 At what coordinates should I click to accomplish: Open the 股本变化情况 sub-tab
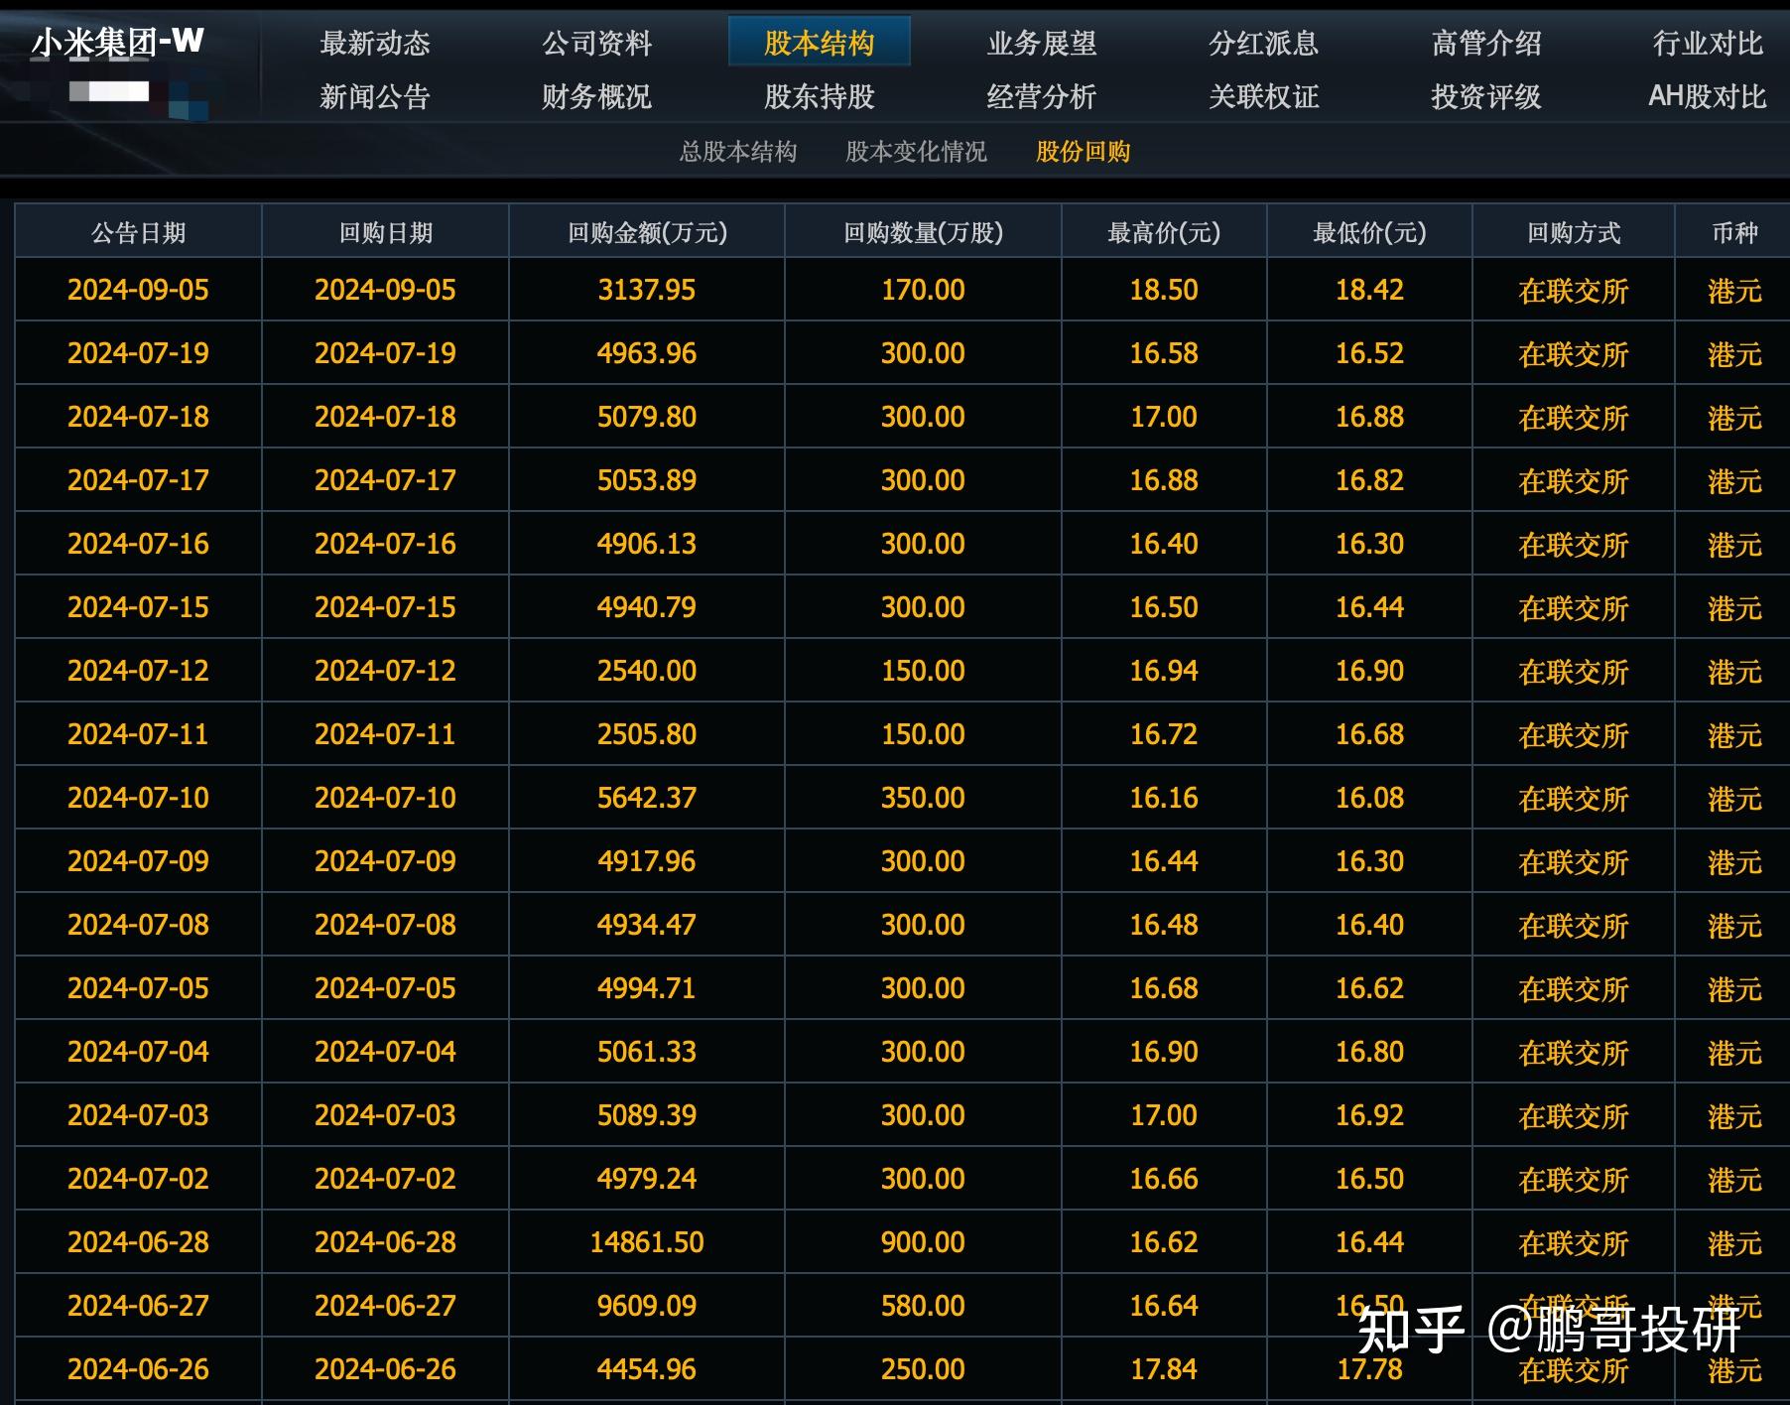tap(914, 152)
